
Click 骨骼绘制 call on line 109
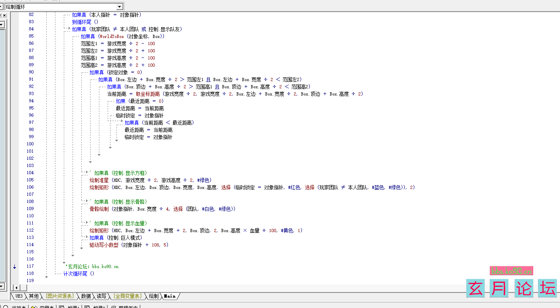pos(99,209)
